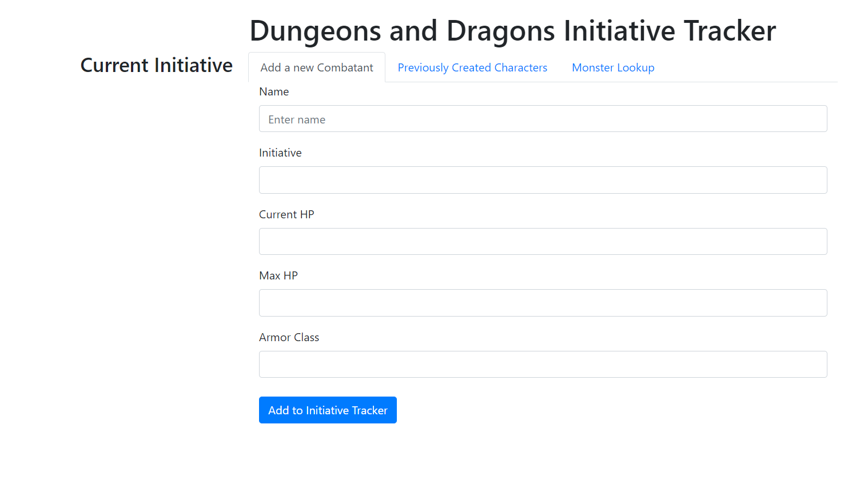Click the Armor Class label
The height and width of the screenshot is (484, 860).
(289, 337)
